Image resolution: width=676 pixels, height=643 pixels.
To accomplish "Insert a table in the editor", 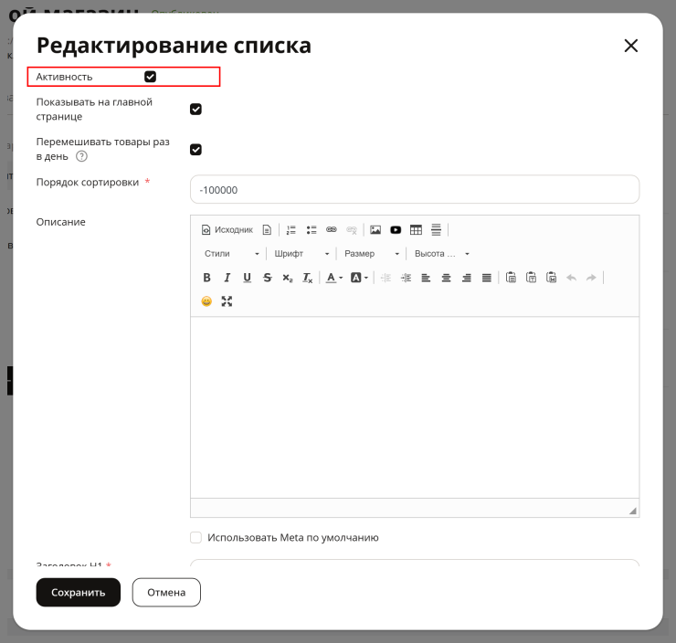I will click(x=416, y=229).
